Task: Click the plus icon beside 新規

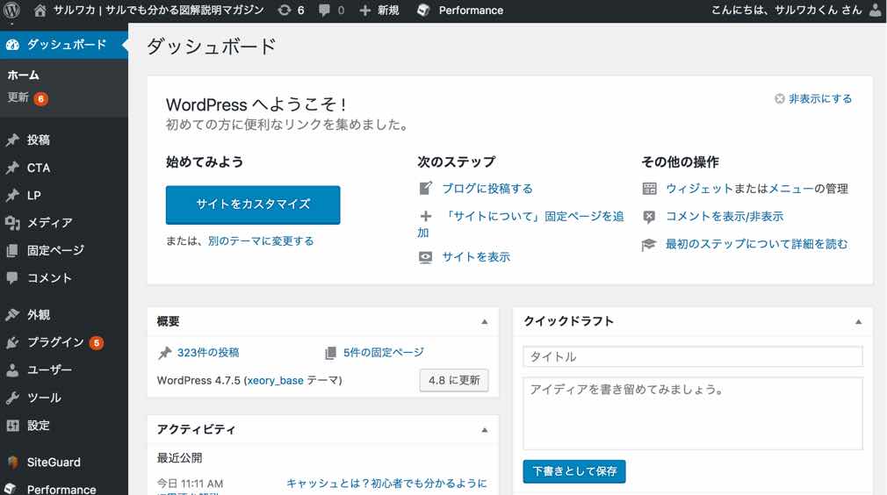Action: pyautogui.click(x=365, y=11)
